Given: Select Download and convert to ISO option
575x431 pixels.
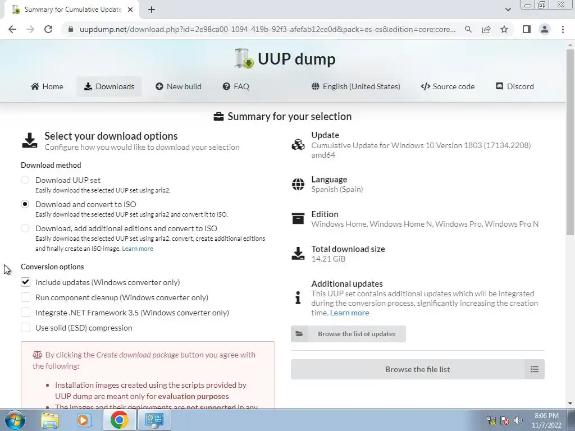Looking at the screenshot, I should click(25, 204).
